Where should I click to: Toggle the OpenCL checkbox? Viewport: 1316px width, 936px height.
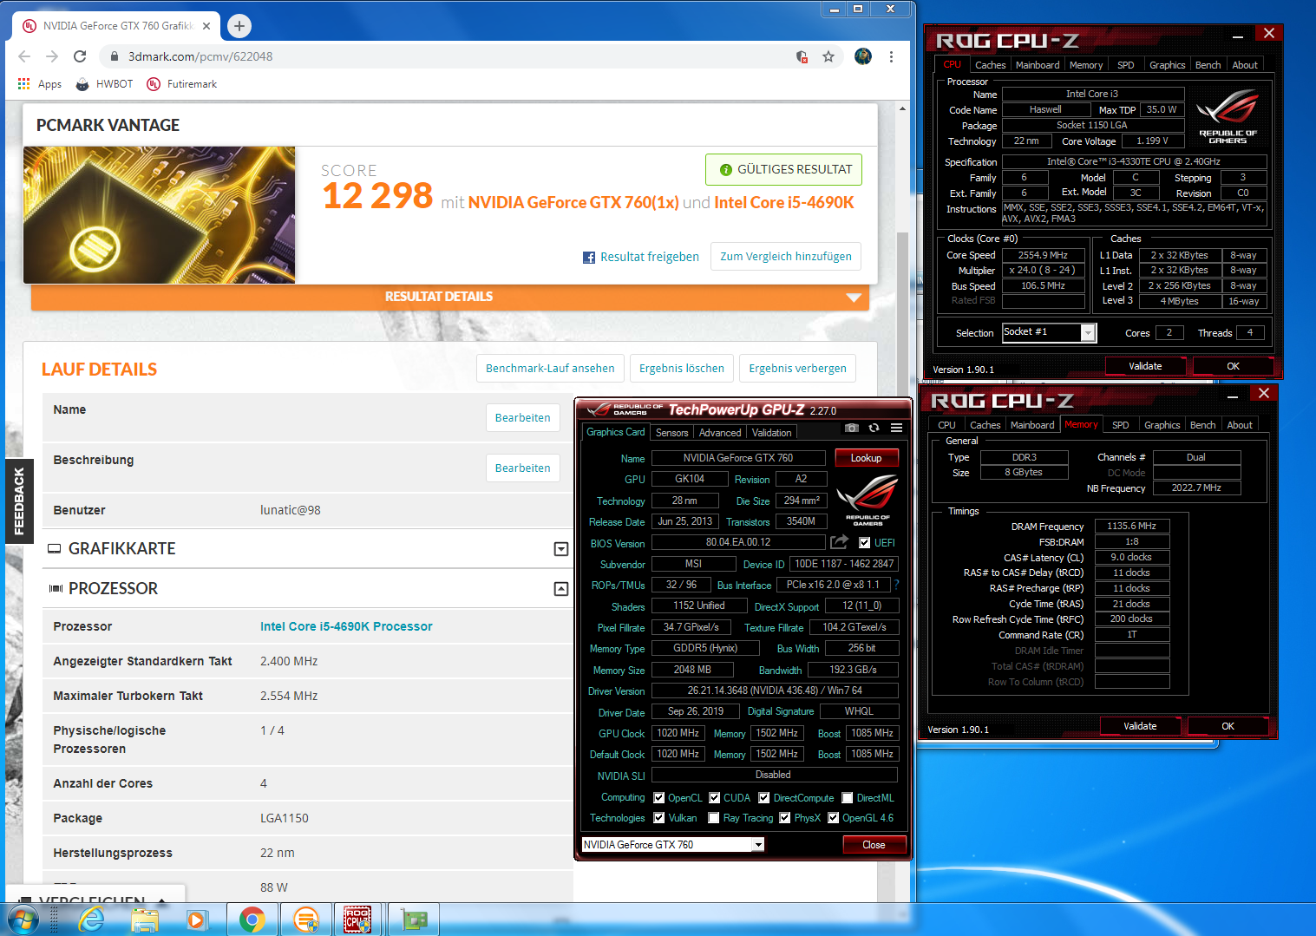coord(659,798)
